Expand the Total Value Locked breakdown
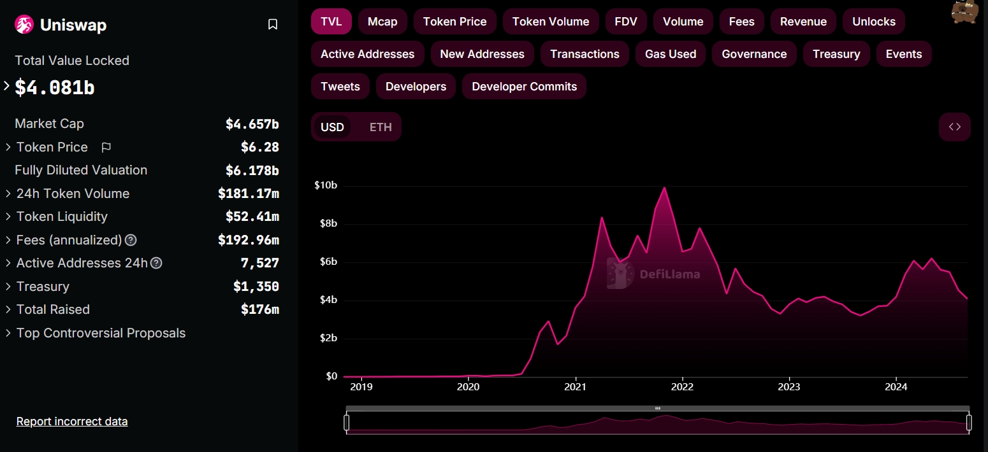This screenshot has height=452, width=988. coord(7,85)
